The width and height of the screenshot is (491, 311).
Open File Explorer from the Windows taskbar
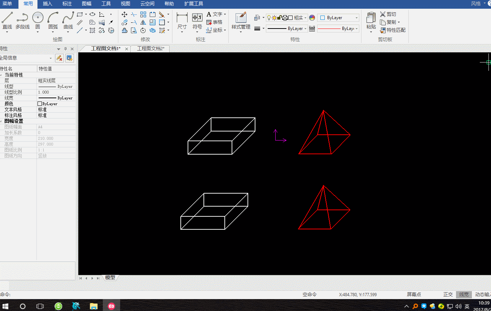(94, 306)
